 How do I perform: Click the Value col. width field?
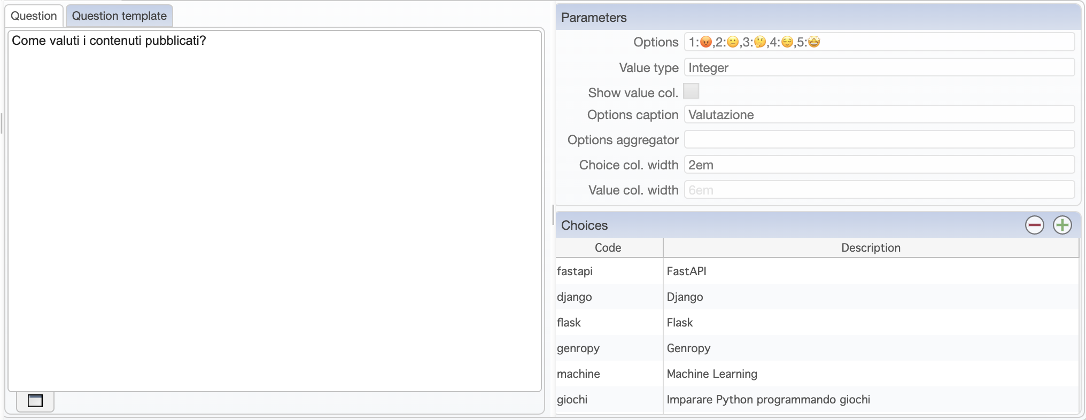coord(879,190)
